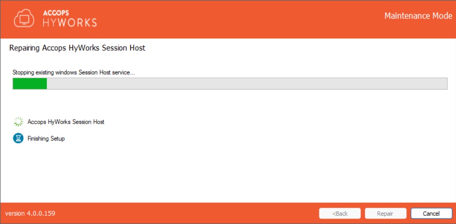Click the disabled Repair button

click(385, 214)
